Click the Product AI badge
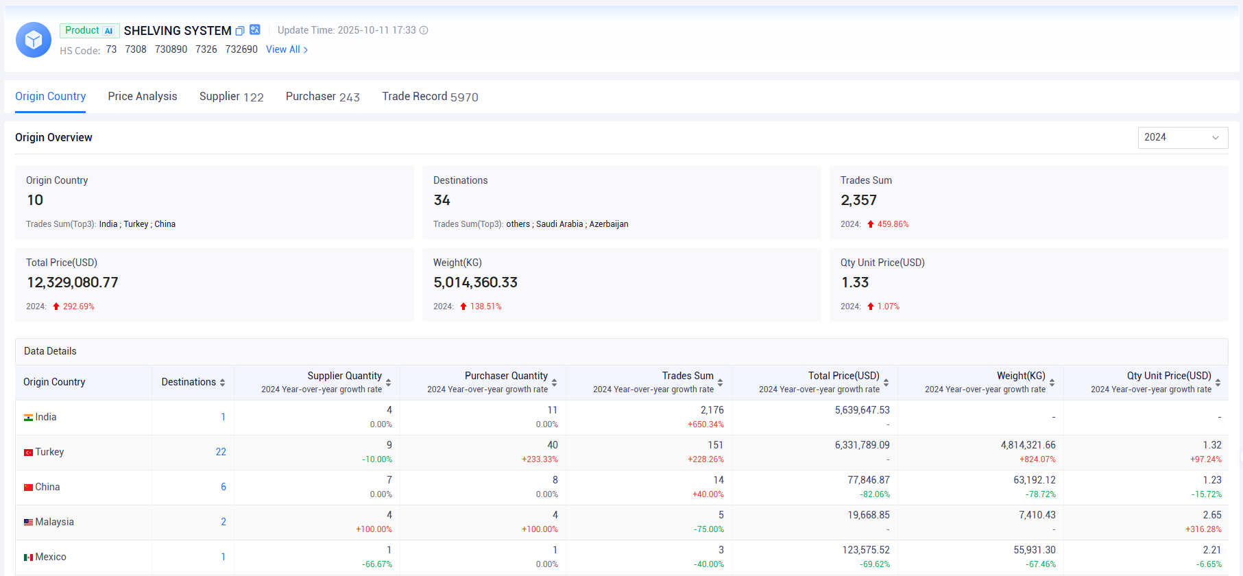Screen dimensions: 1243x576 click(90, 30)
